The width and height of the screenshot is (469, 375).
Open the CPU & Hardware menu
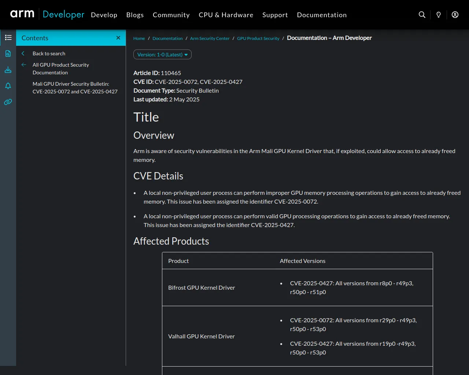pyautogui.click(x=226, y=15)
